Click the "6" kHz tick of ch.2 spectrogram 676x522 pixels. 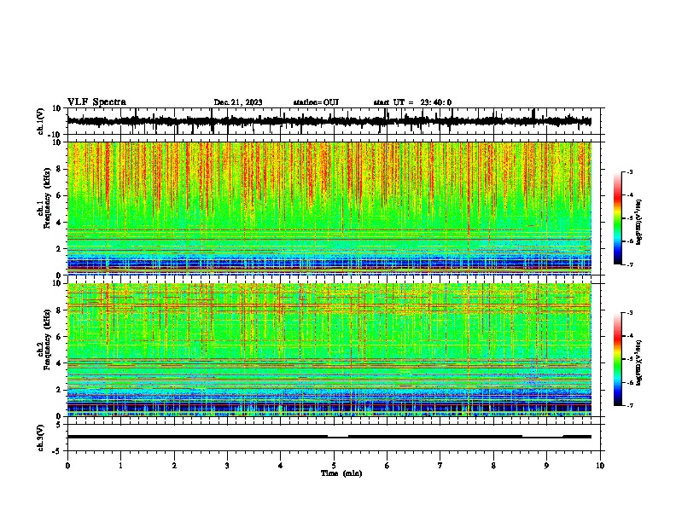pos(59,337)
